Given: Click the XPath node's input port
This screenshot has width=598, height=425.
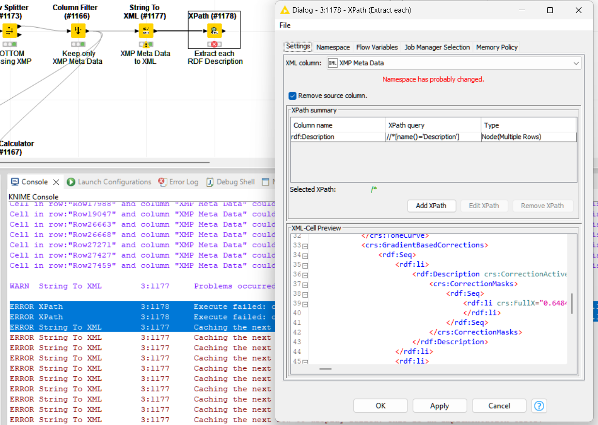Looking at the screenshot, I should click(x=205, y=31).
